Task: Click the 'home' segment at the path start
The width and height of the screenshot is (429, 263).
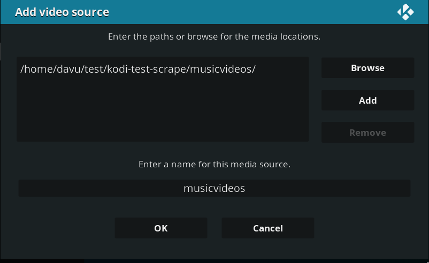Action: [x=38, y=69]
